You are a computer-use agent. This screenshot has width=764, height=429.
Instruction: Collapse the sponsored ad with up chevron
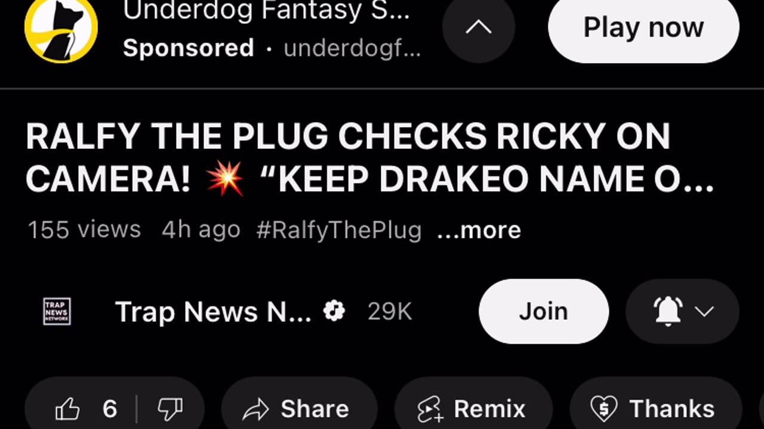[478, 27]
